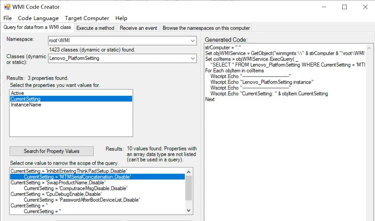Select SwapProductName,Disable value
The height and width of the screenshot is (221, 375).
(97, 183)
